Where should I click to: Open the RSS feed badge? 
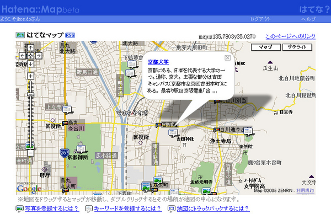70,35
